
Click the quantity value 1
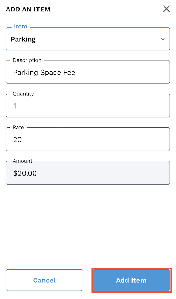[x=15, y=106]
